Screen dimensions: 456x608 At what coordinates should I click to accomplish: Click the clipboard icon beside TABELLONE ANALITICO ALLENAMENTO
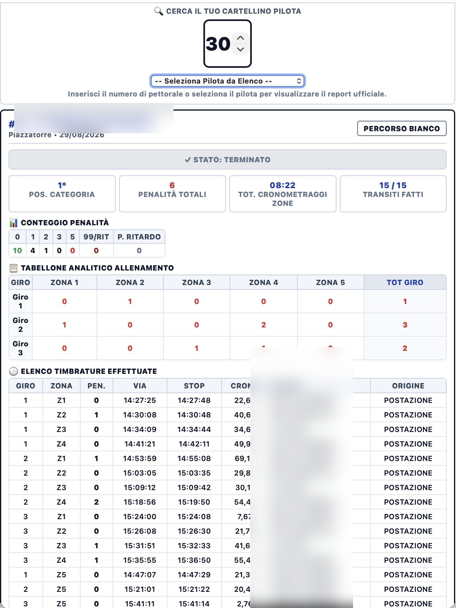(x=14, y=268)
